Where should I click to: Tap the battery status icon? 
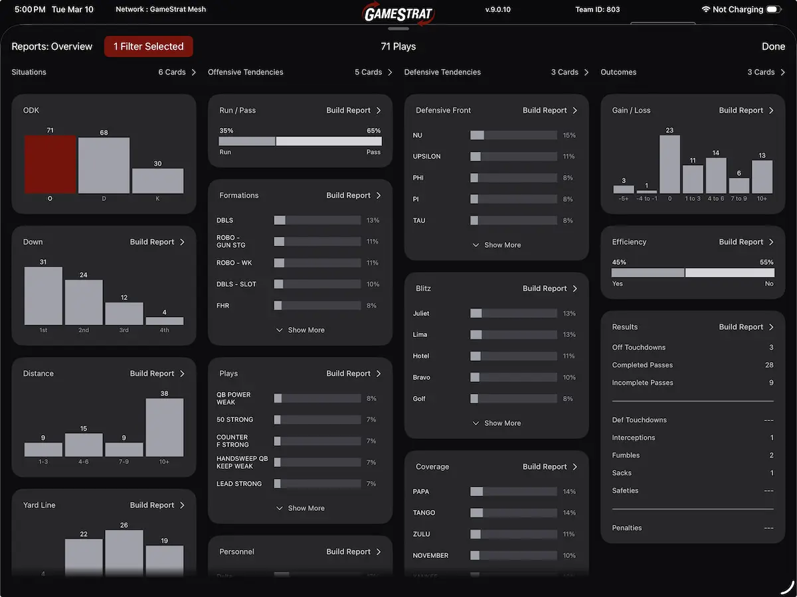773,10
